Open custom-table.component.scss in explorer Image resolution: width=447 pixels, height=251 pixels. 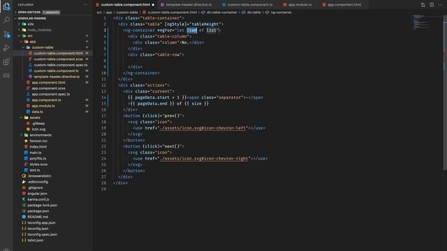click(x=58, y=59)
